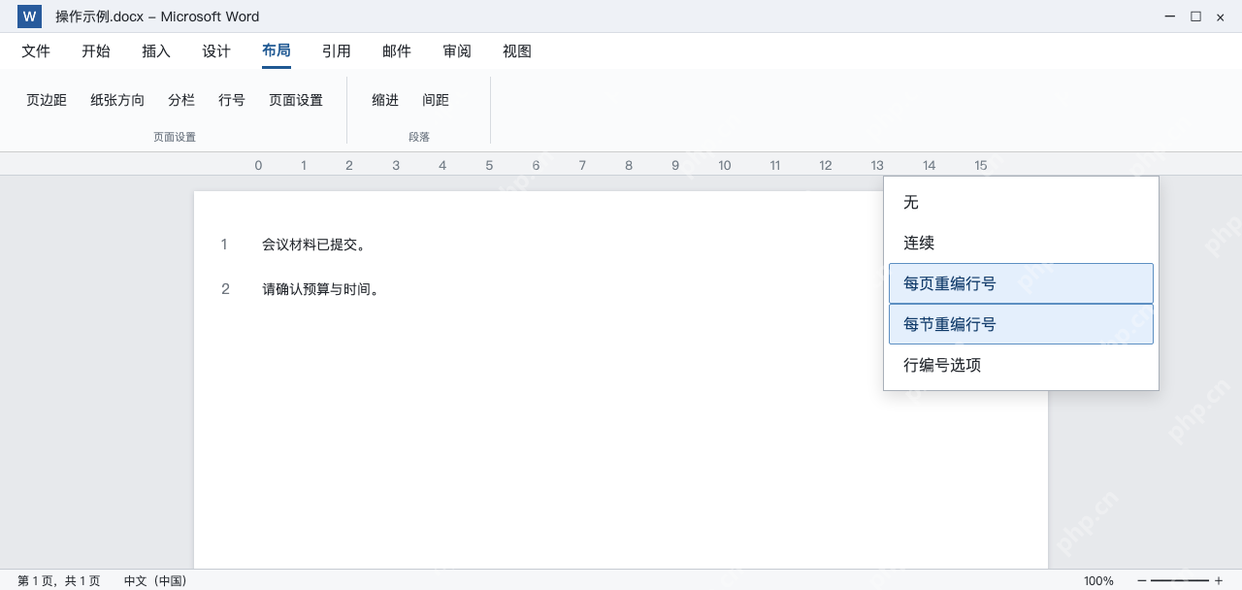Select 每节重编行号 menu entry

(x=1021, y=324)
